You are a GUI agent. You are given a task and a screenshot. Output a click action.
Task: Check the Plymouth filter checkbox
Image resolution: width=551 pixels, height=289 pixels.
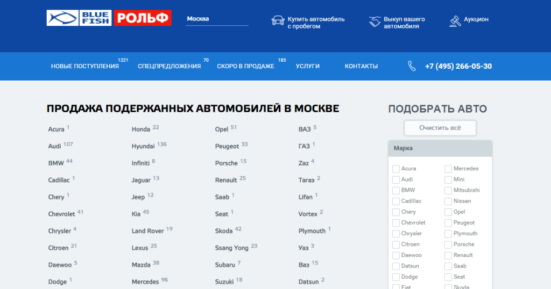[x=448, y=234]
